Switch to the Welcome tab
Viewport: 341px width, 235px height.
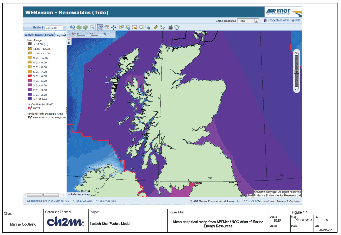coord(29,35)
